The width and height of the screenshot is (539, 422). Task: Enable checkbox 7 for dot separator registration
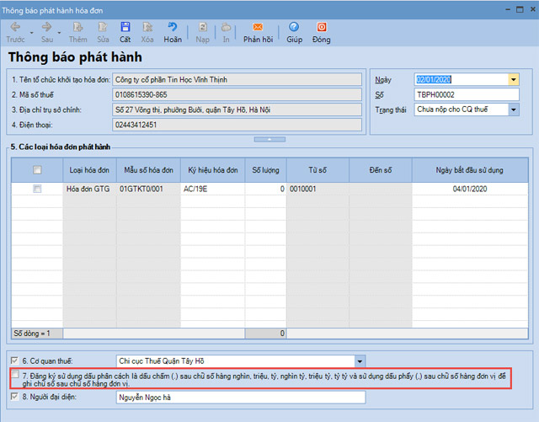[16, 375]
